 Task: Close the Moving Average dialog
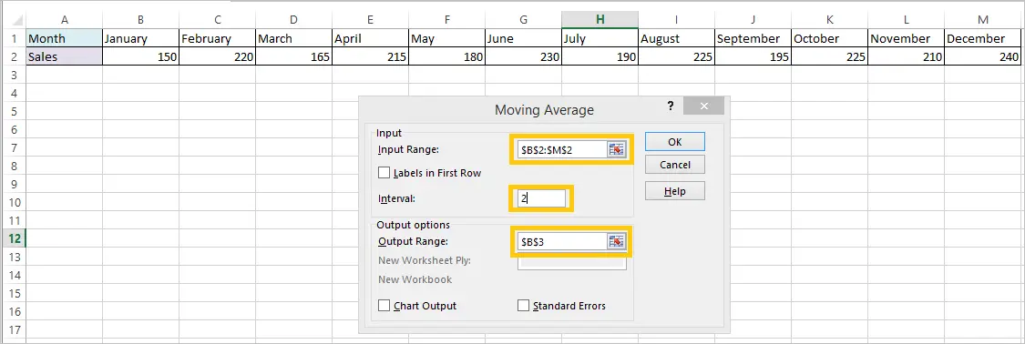click(704, 106)
